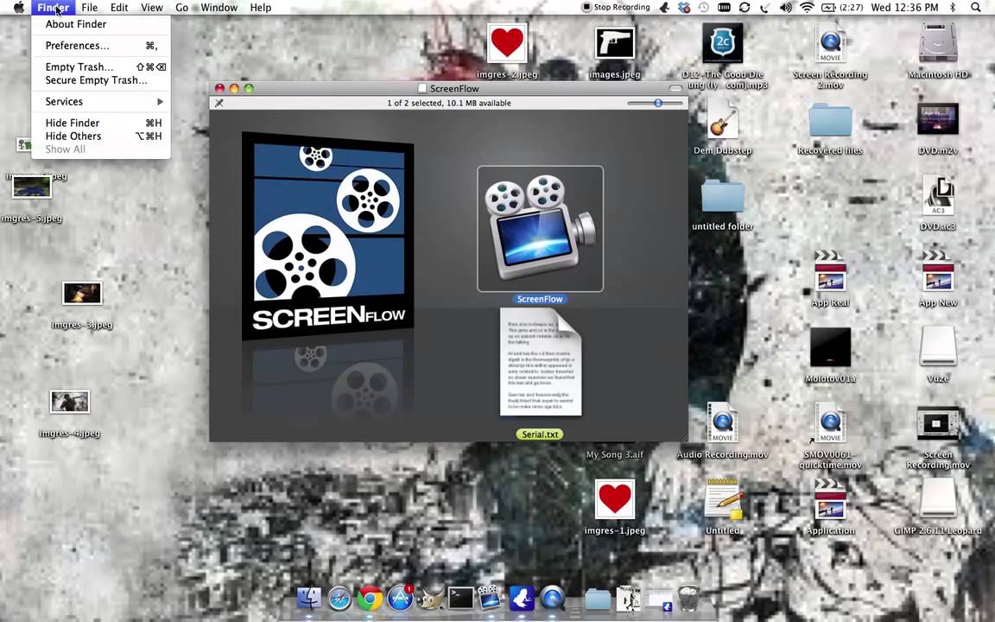Open the File menu
The image size is (995, 622).
click(x=90, y=7)
